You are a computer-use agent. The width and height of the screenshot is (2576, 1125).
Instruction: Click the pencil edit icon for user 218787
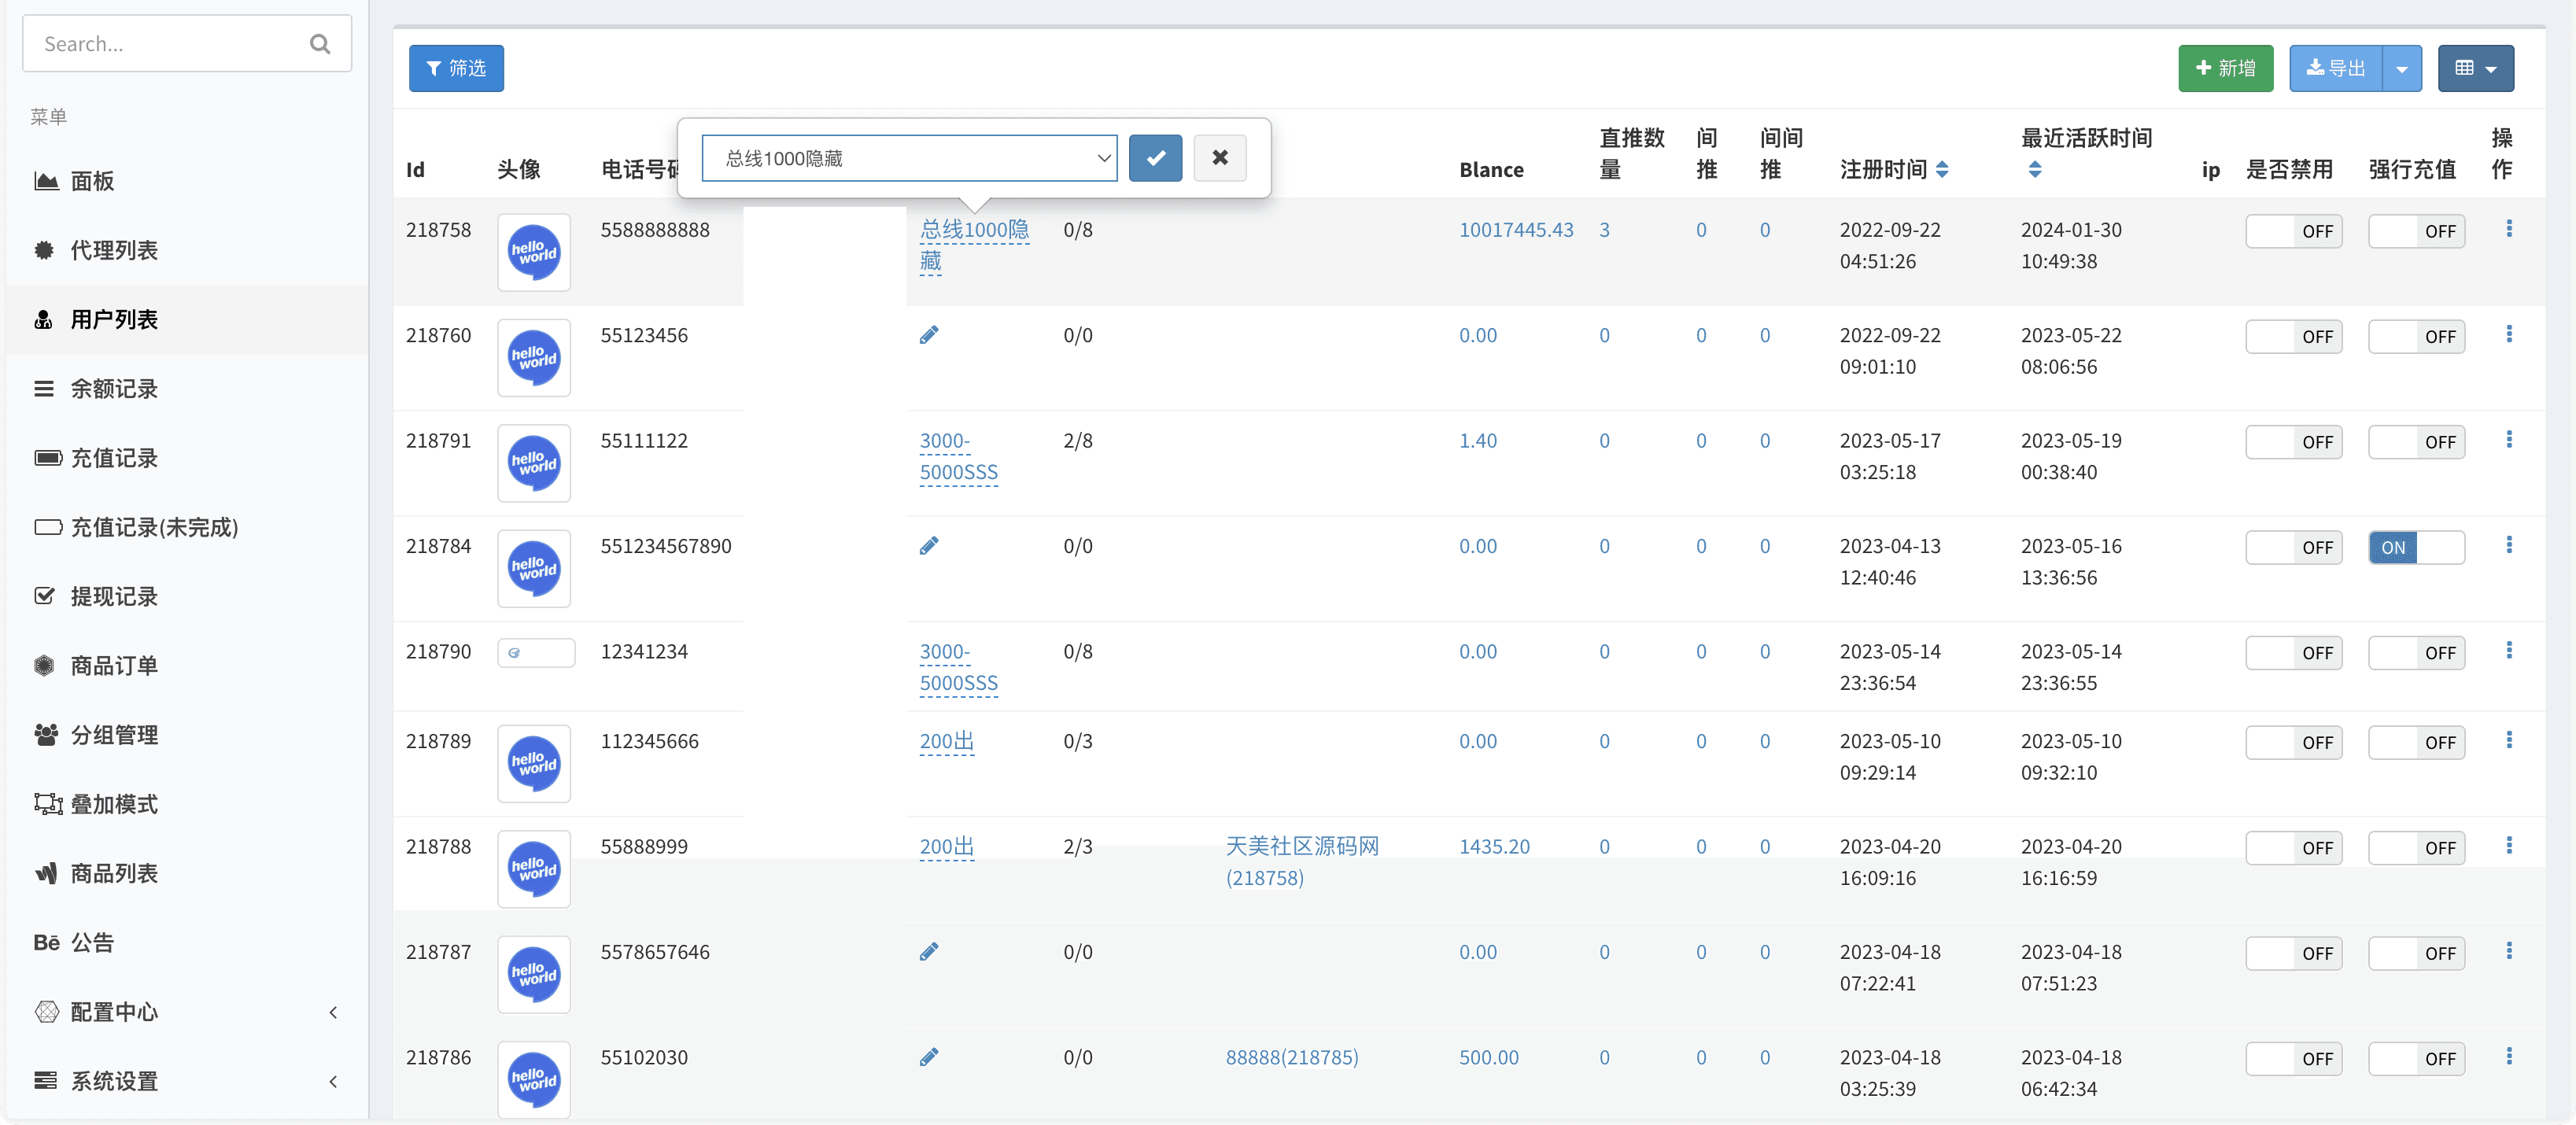[929, 952]
